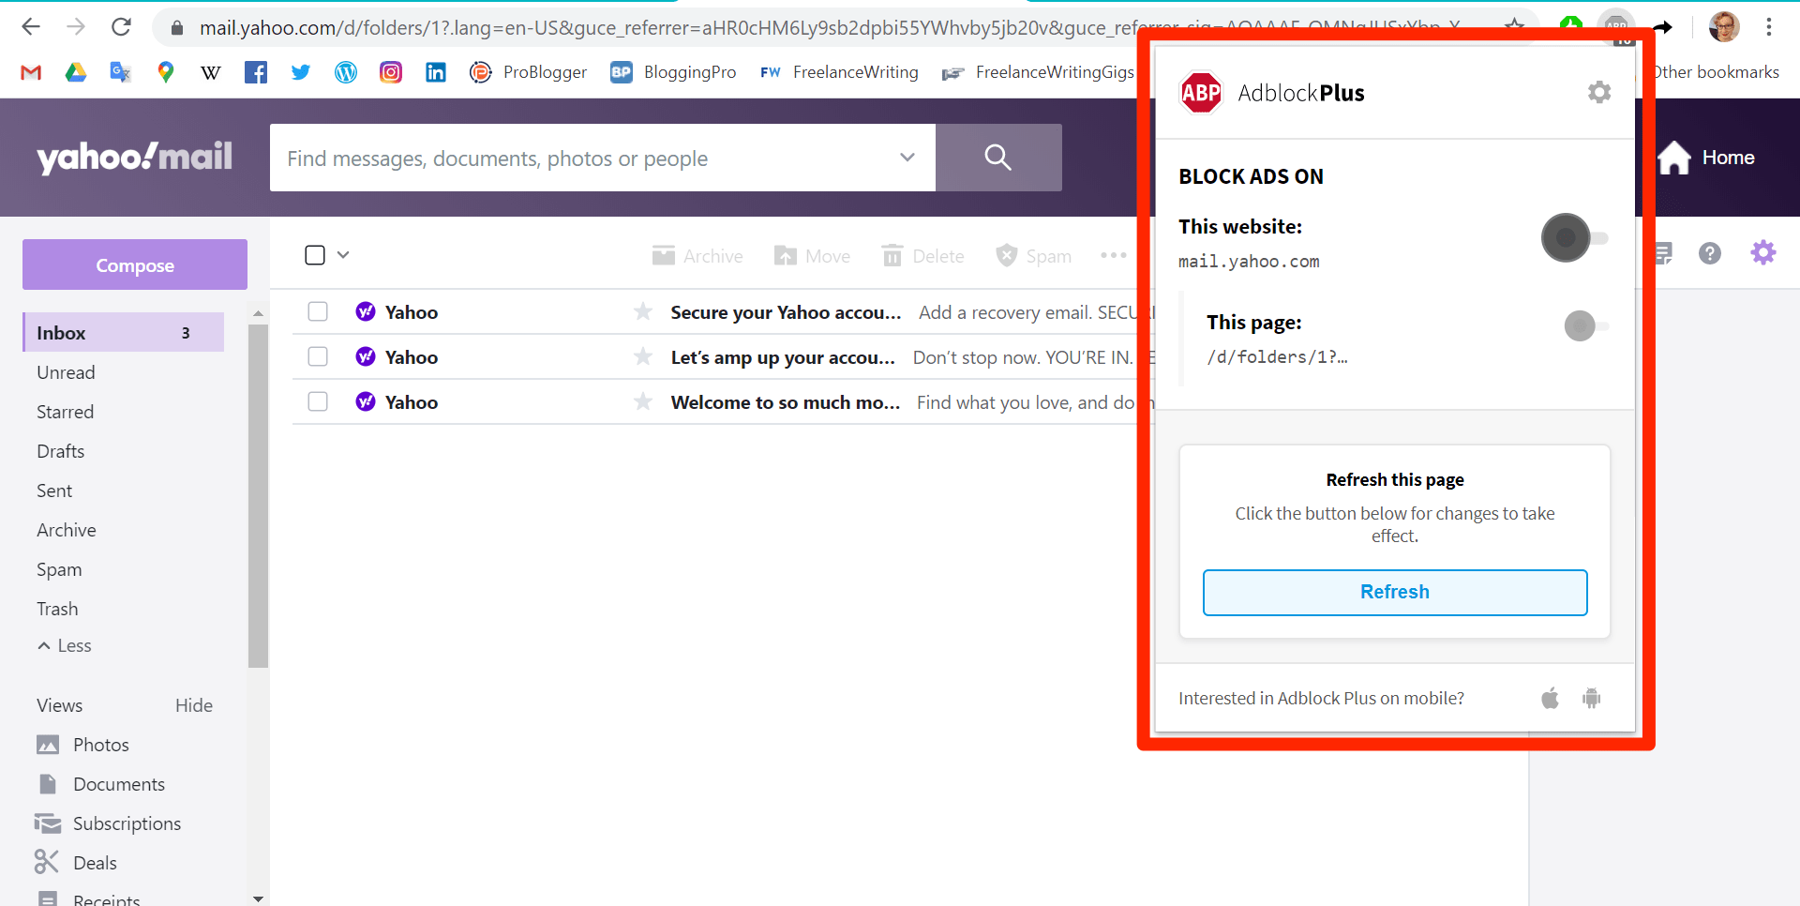Viewport: 1800px width, 906px height.
Task: Open the Unread folder
Action: pos(66,372)
